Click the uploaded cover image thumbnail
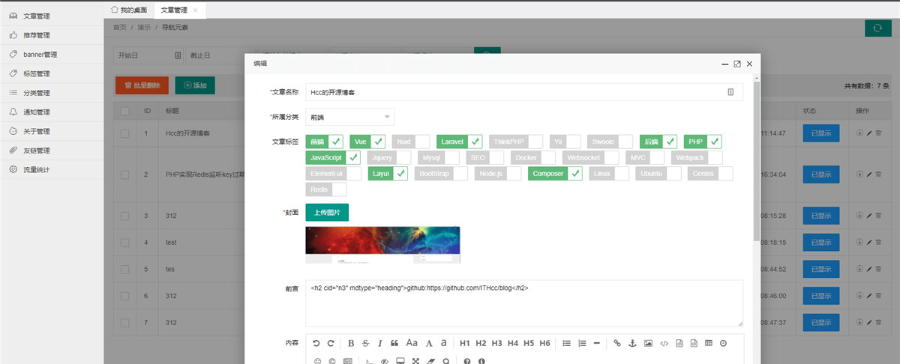Viewport: 900px width, 364px height. click(382, 244)
